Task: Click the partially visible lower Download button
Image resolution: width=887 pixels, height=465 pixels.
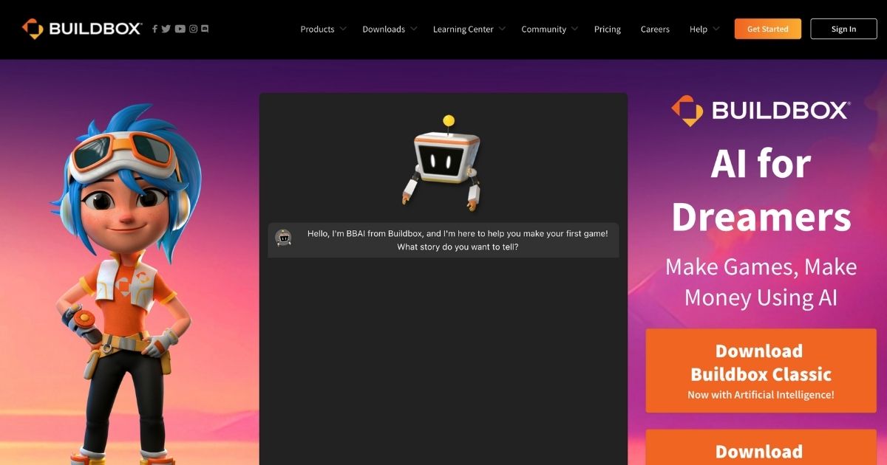Action: [x=761, y=447]
